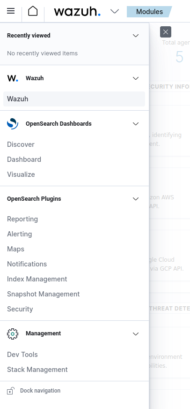Image resolution: width=190 pixels, height=409 pixels.
Task: Click the Management gear icon
Action: point(13,333)
